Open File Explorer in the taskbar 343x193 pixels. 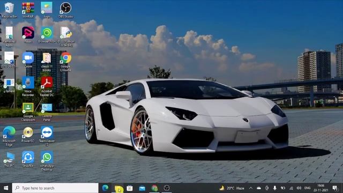pos(118,188)
